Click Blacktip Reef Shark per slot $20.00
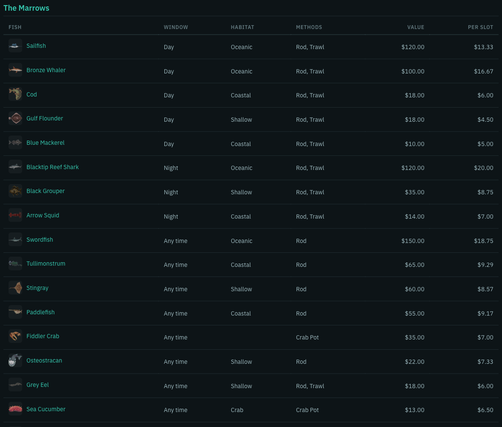The width and height of the screenshot is (502, 427). point(483,168)
